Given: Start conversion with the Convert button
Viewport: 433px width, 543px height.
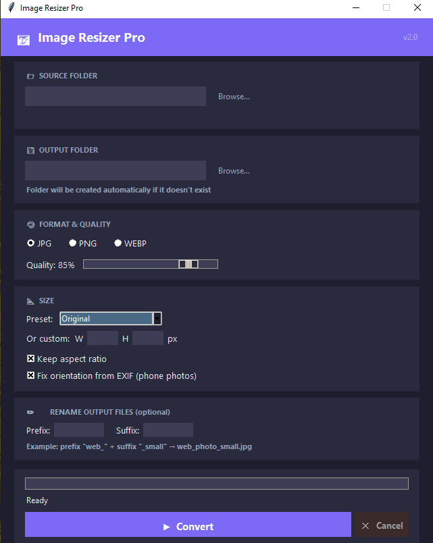Looking at the screenshot, I should [x=188, y=525].
